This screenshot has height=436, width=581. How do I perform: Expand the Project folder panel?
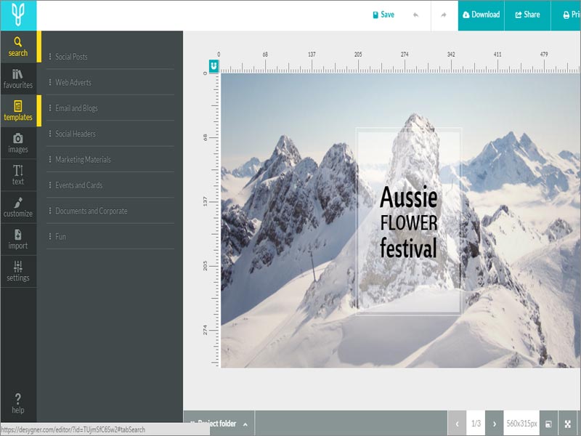219,424
